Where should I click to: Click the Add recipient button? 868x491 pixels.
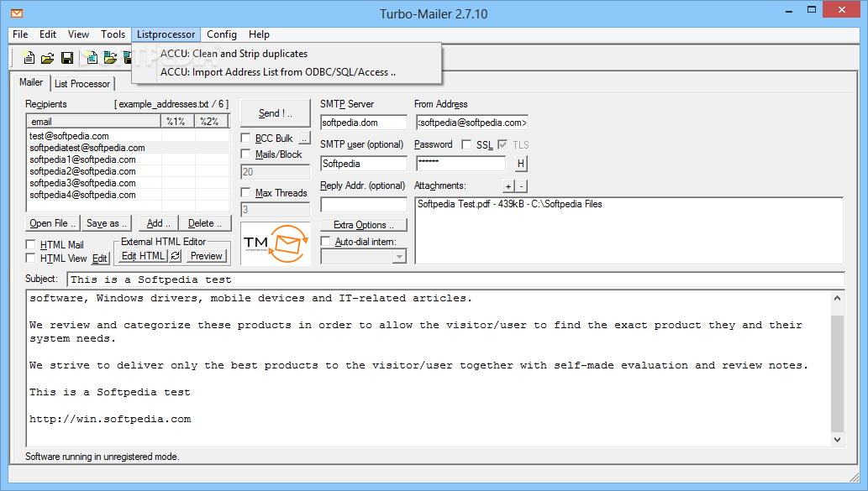(x=158, y=223)
